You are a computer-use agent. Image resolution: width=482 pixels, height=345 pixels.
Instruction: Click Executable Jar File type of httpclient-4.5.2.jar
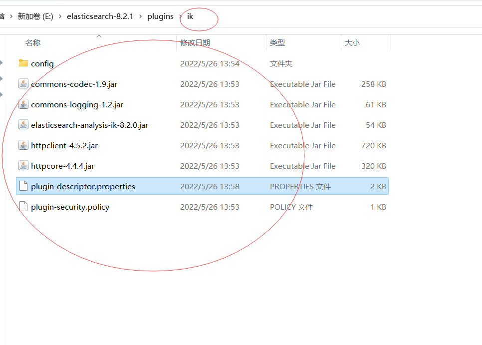[303, 145]
